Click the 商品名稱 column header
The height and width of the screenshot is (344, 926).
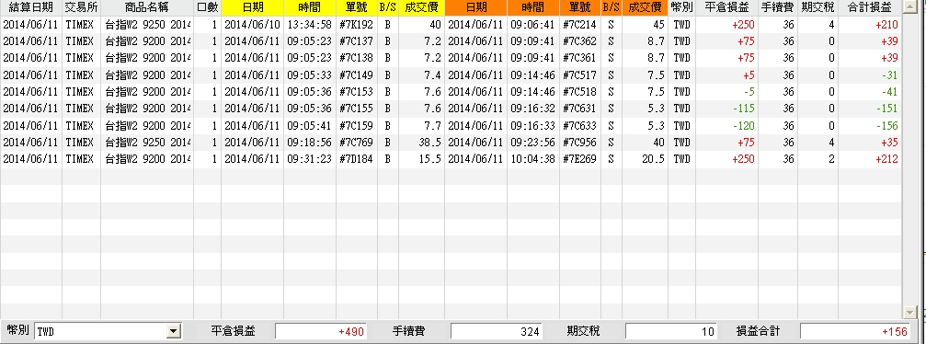[147, 7]
